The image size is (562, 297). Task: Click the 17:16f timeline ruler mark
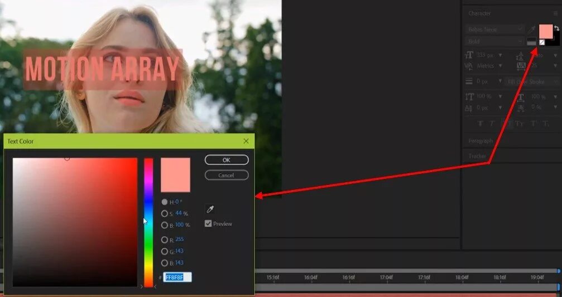tap(424, 277)
